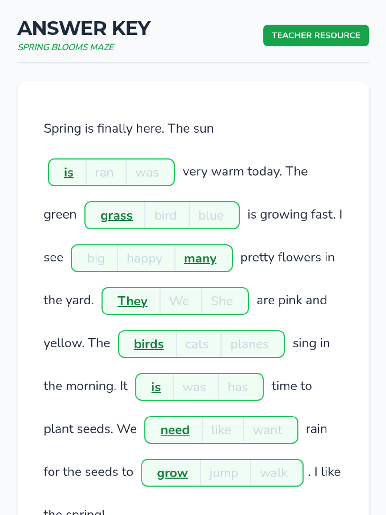Image resolution: width=386 pixels, height=515 pixels.
Task: Select the pronoun 'They'
Action: tap(132, 301)
